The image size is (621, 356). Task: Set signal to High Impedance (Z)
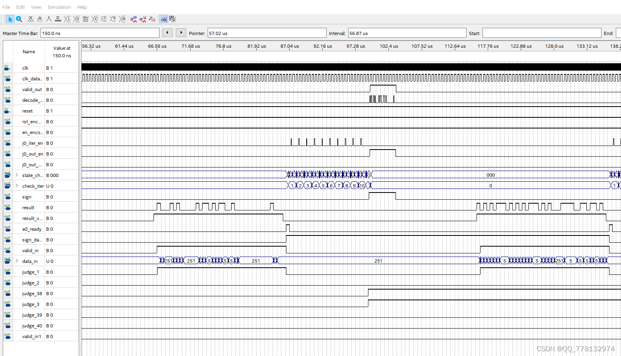pos(58,19)
